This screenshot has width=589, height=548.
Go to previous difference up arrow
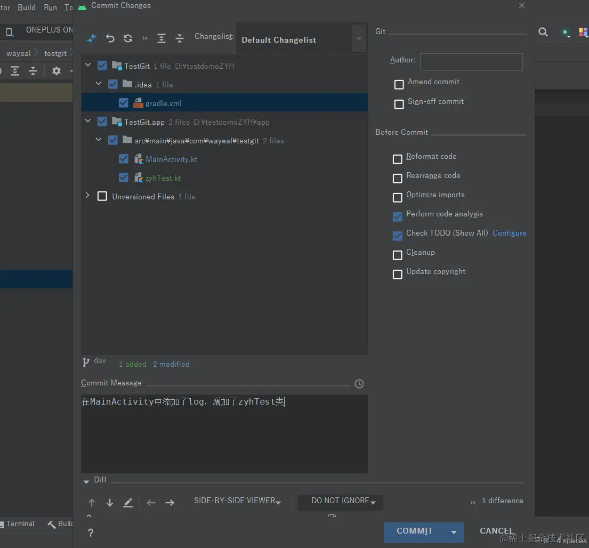92,503
